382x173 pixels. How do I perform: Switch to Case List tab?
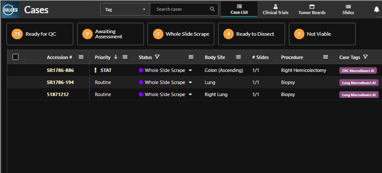(239, 9)
